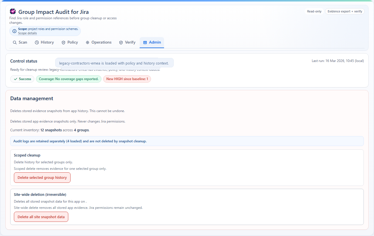374x236 pixels.
Task: Click the verify shield-check icon
Action: click(121, 42)
